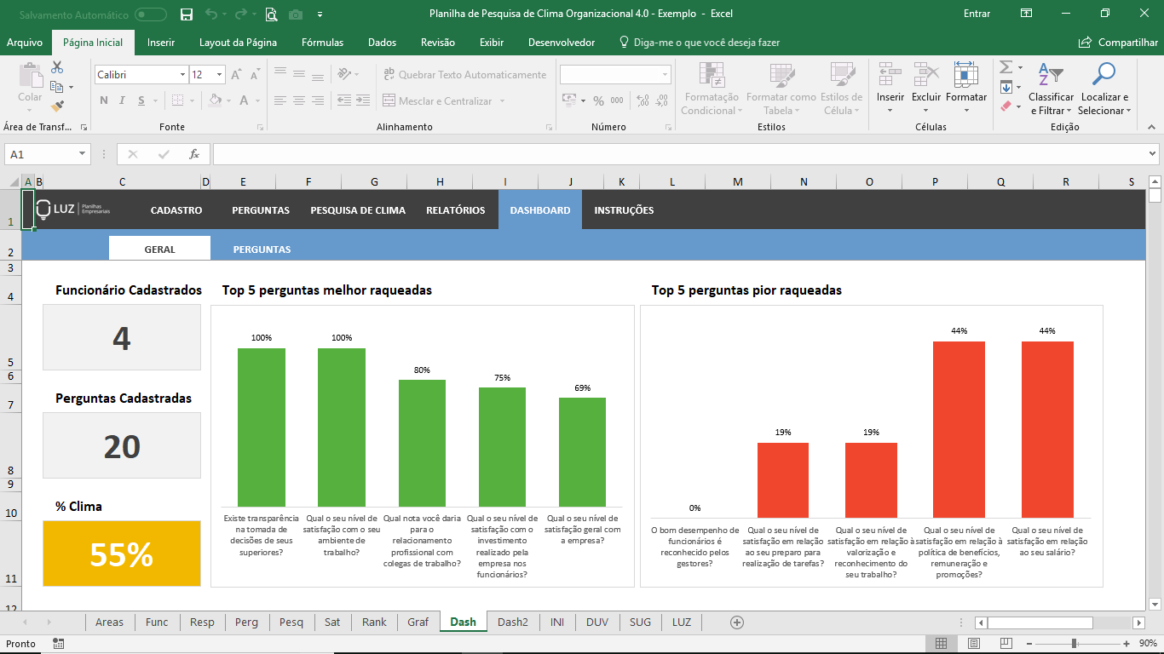Screen dimensions: 1164x654
Task: Click the zoom slider in status bar
Action: point(1074,643)
